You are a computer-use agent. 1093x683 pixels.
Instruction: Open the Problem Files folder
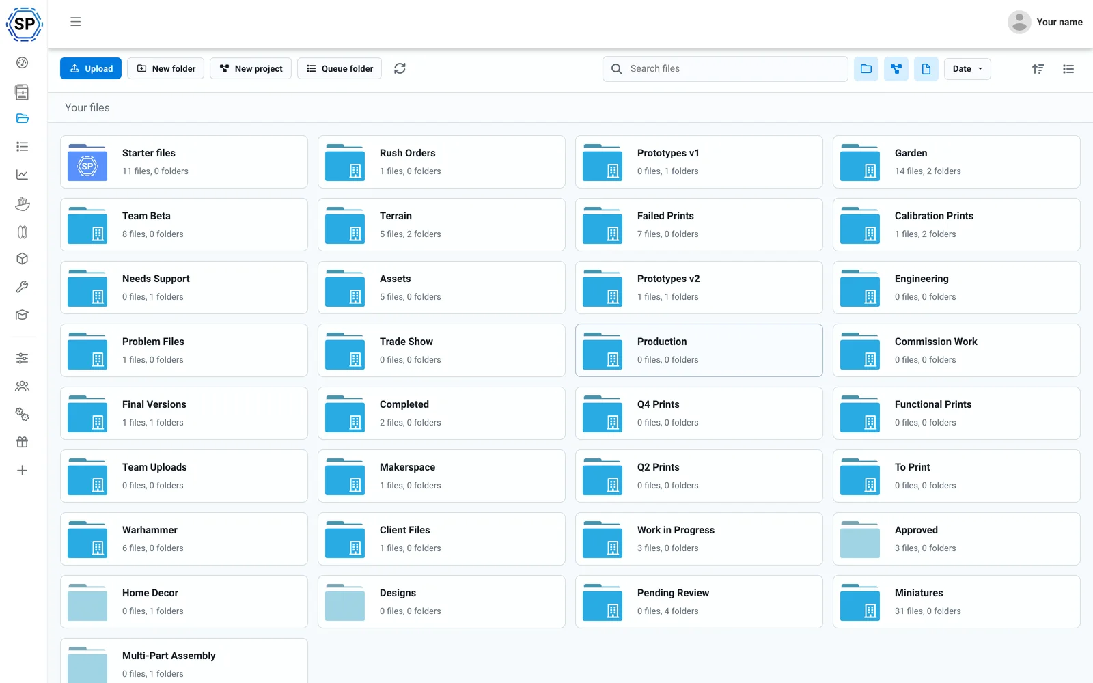[184, 350]
